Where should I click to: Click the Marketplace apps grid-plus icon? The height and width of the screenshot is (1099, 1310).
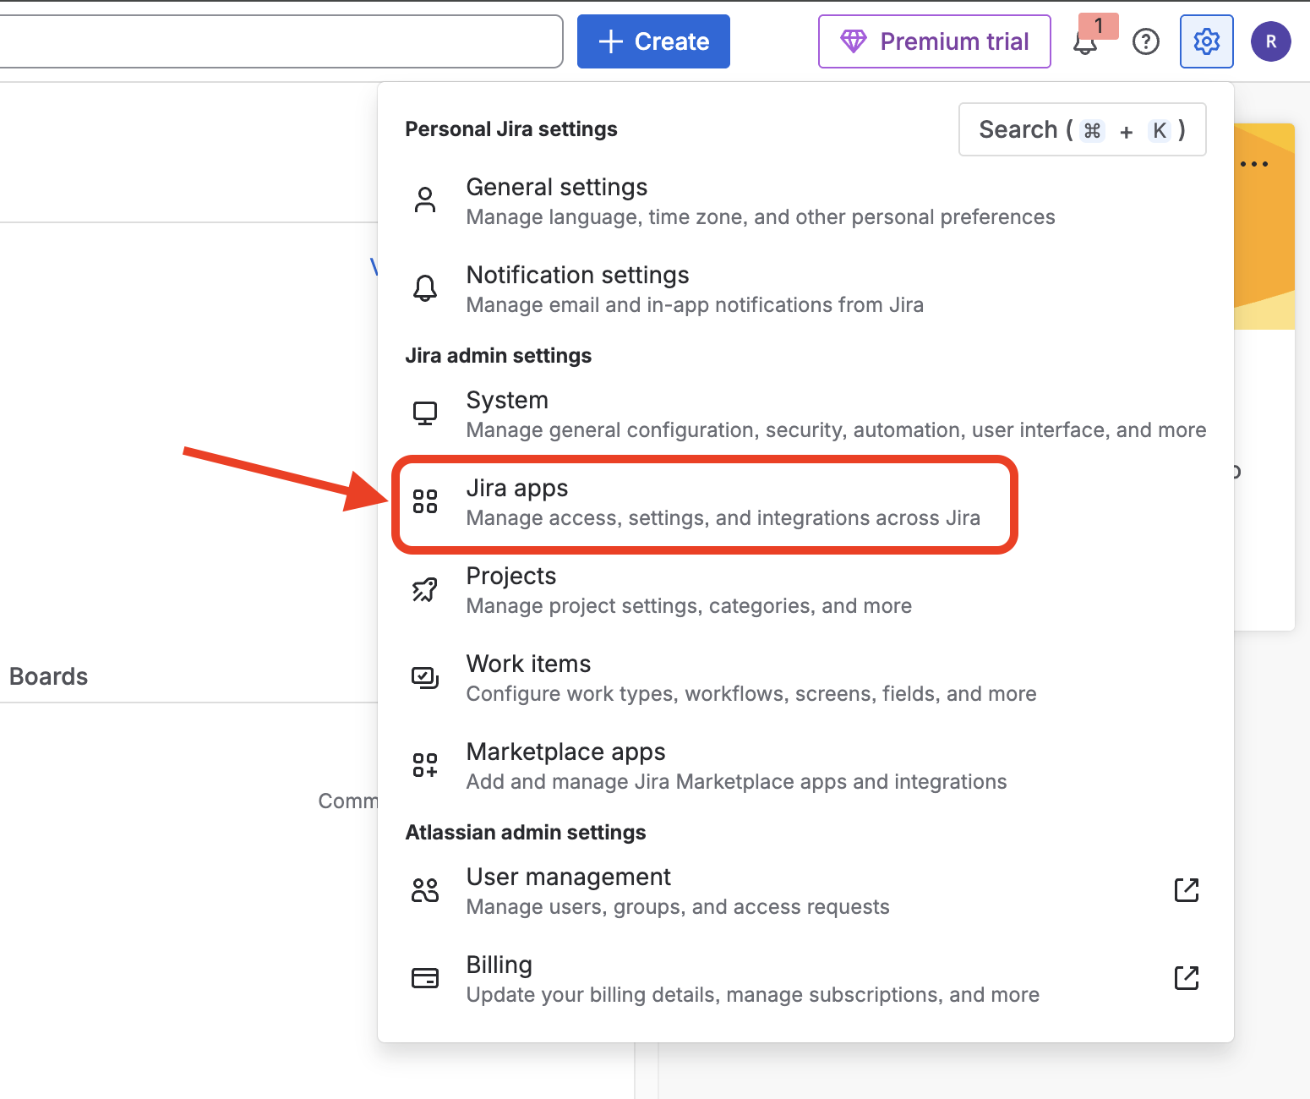click(425, 765)
